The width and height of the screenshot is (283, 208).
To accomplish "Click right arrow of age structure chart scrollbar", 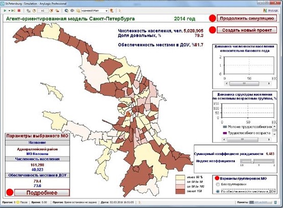I will coord(269,140).
